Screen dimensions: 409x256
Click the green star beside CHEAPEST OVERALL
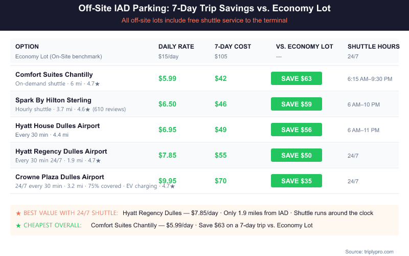point(18,225)
